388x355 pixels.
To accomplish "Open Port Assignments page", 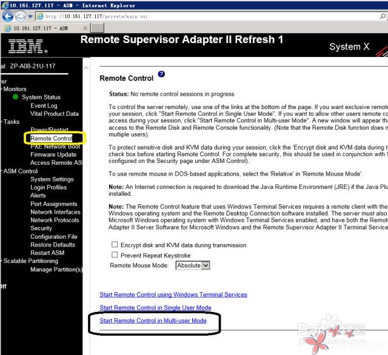I will pos(54,204).
